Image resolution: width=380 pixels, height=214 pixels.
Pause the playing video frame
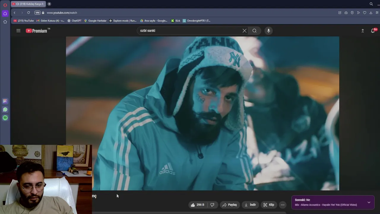(202, 113)
